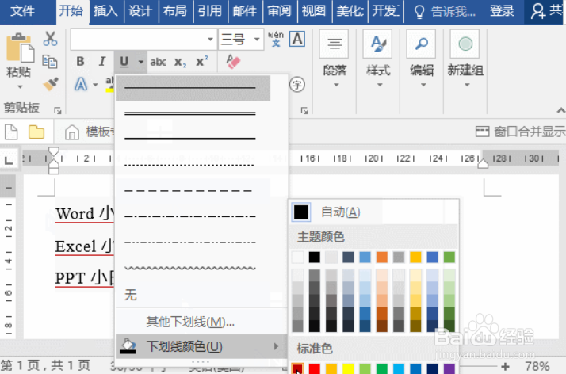Switch to the 布局 Layout tab
This screenshot has width=566, height=374.
[175, 11]
